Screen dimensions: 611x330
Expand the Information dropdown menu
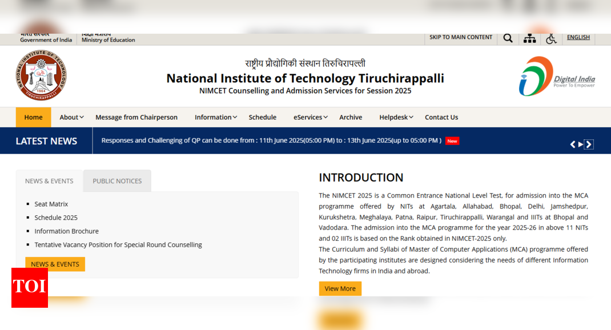coord(216,117)
